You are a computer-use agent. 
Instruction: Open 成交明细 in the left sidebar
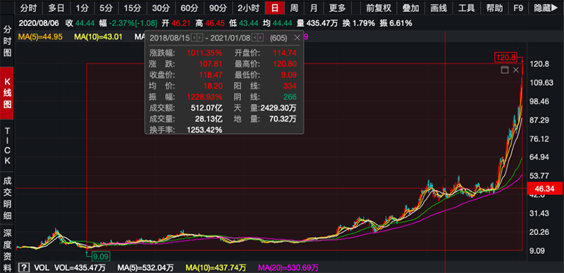point(7,198)
